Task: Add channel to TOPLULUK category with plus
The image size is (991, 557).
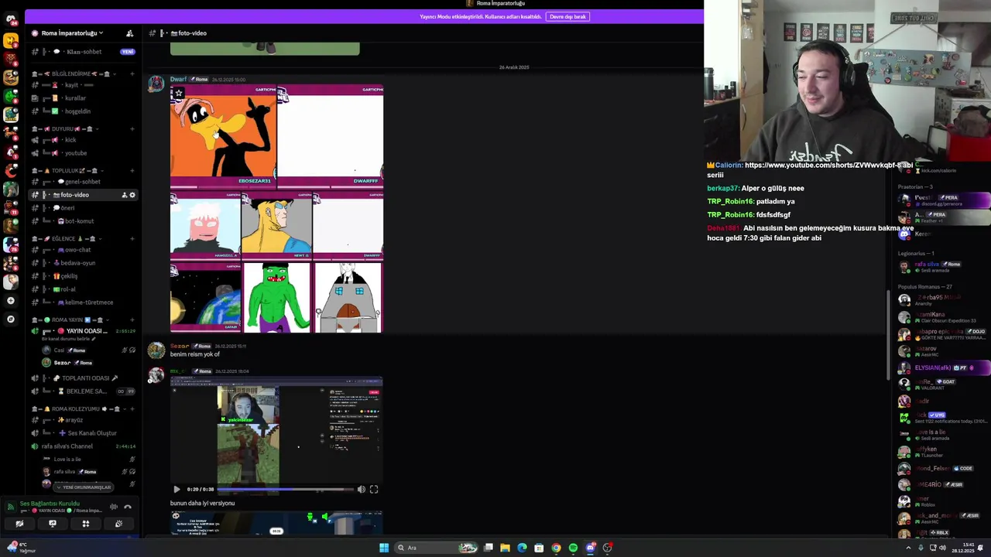Action: (132, 171)
